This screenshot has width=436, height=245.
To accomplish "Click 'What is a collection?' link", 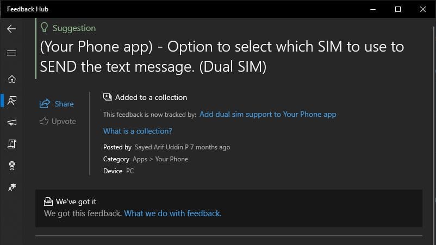I will point(138,131).
